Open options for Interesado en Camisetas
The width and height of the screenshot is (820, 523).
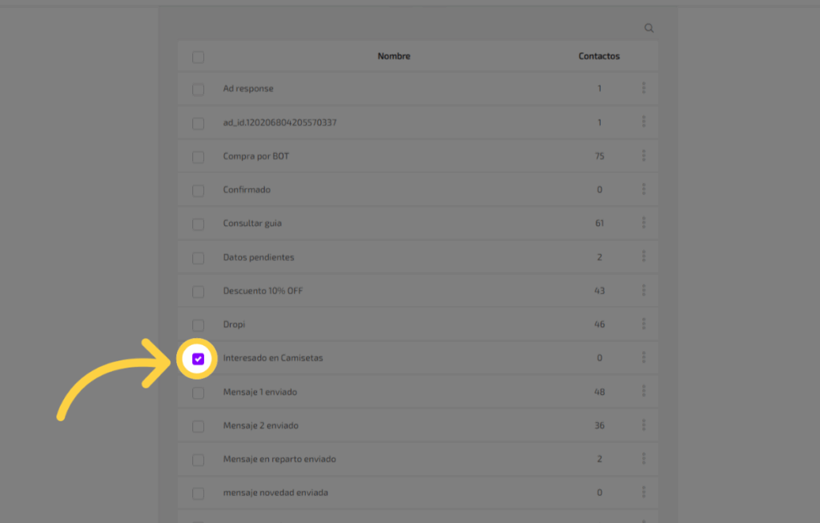[644, 357]
